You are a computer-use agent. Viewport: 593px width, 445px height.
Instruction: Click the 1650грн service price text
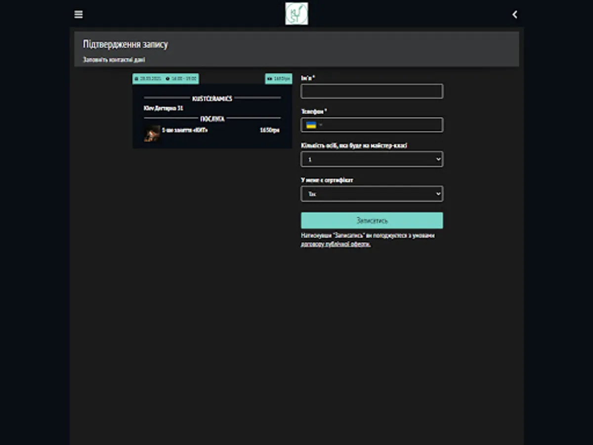click(x=270, y=131)
